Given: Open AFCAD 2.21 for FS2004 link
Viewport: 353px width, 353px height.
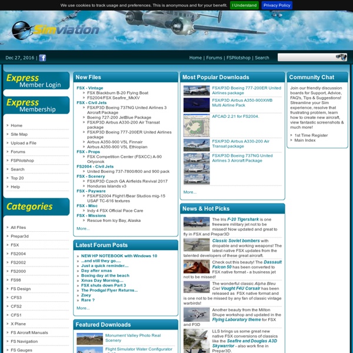Looking at the screenshot, I should [235, 116].
